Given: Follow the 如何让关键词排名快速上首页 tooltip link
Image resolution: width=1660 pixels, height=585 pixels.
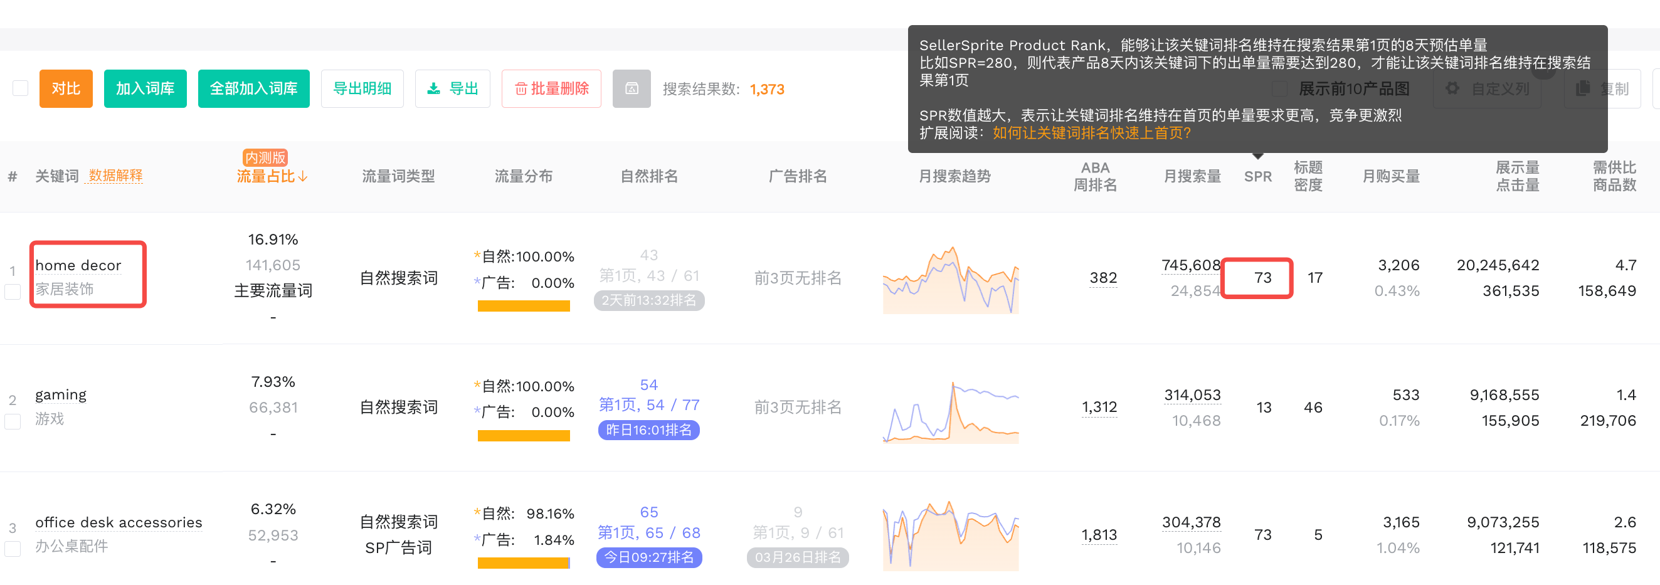Looking at the screenshot, I should pyautogui.click(x=1091, y=133).
